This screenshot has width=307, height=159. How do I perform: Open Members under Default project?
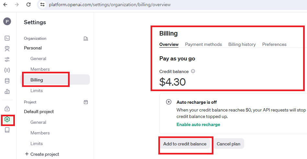click(x=40, y=133)
